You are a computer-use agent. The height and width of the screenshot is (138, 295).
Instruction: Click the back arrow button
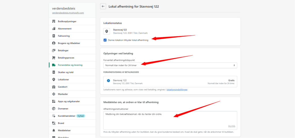click(103, 6)
